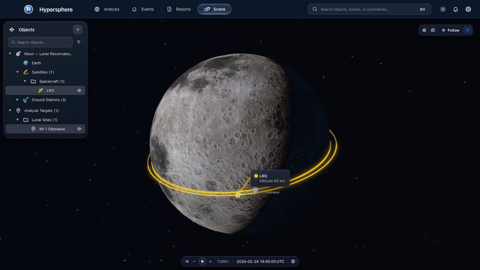Click the 2024-02-24 18:55:00 UTC timestamp
The height and width of the screenshot is (270, 480).
pyautogui.click(x=260, y=262)
